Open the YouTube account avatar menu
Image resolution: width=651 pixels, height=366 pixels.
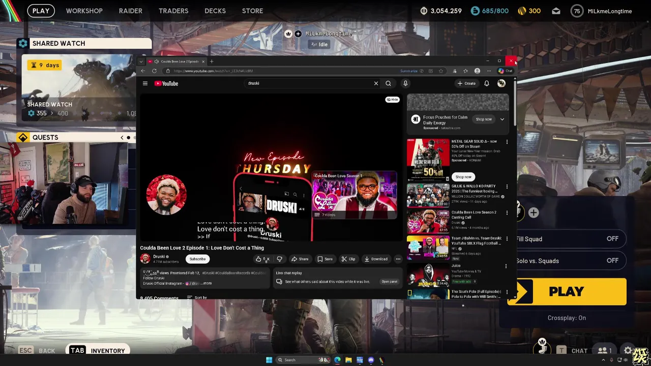(x=501, y=83)
